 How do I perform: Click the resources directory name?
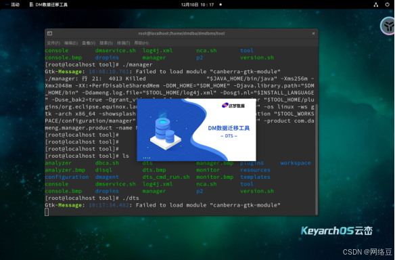pyautogui.click(x=255, y=170)
